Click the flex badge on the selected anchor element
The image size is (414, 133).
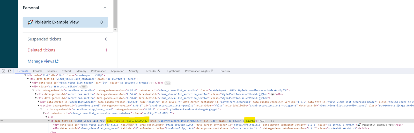(262, 121)
